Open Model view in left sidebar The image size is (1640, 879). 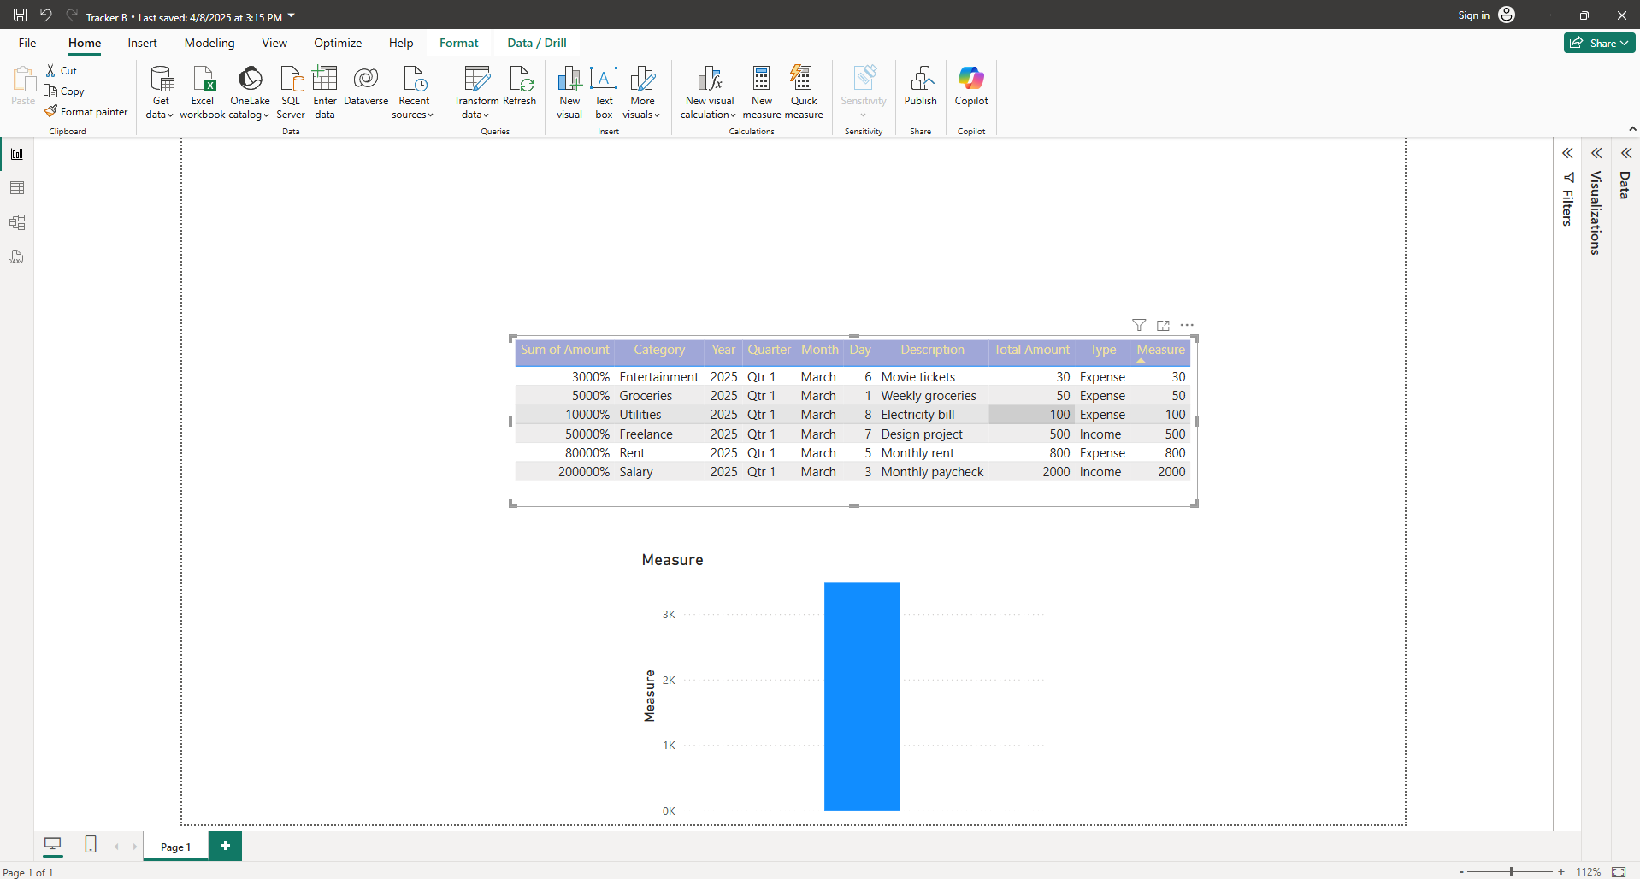(x=17, y=222)
